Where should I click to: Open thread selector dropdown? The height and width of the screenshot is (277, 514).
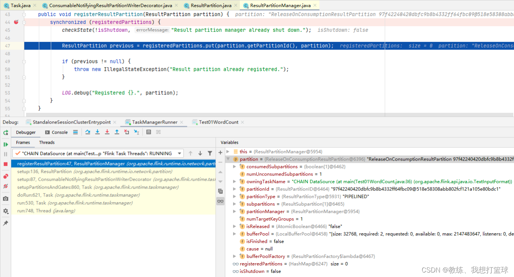pyautogui.click(x=98, y=153)
